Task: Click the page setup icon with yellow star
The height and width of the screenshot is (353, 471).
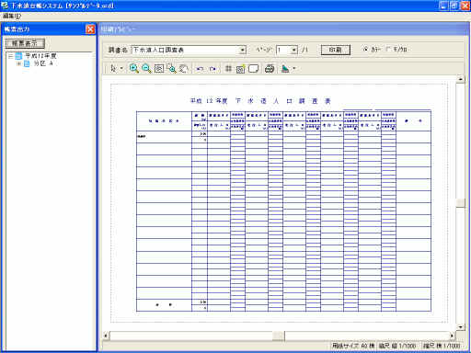Action: tap(240, 69)
